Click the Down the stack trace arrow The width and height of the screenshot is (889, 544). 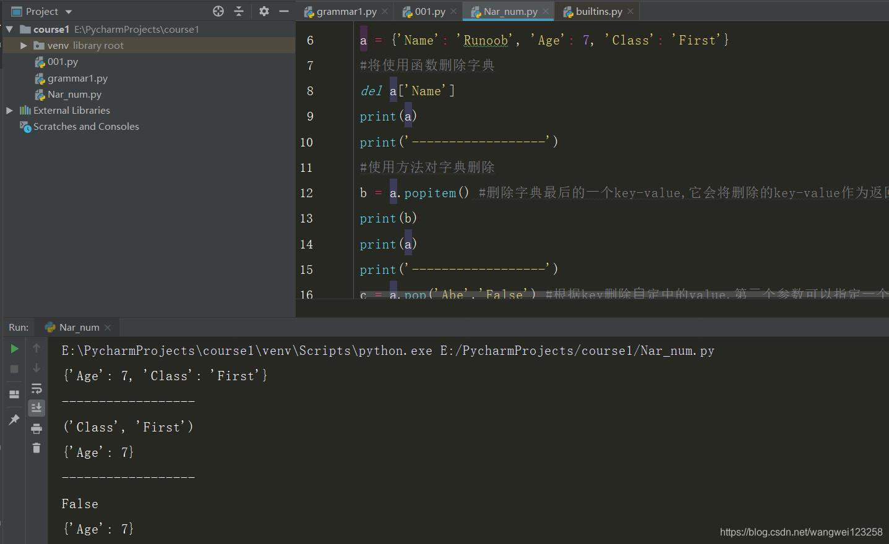tap(37, 368)
